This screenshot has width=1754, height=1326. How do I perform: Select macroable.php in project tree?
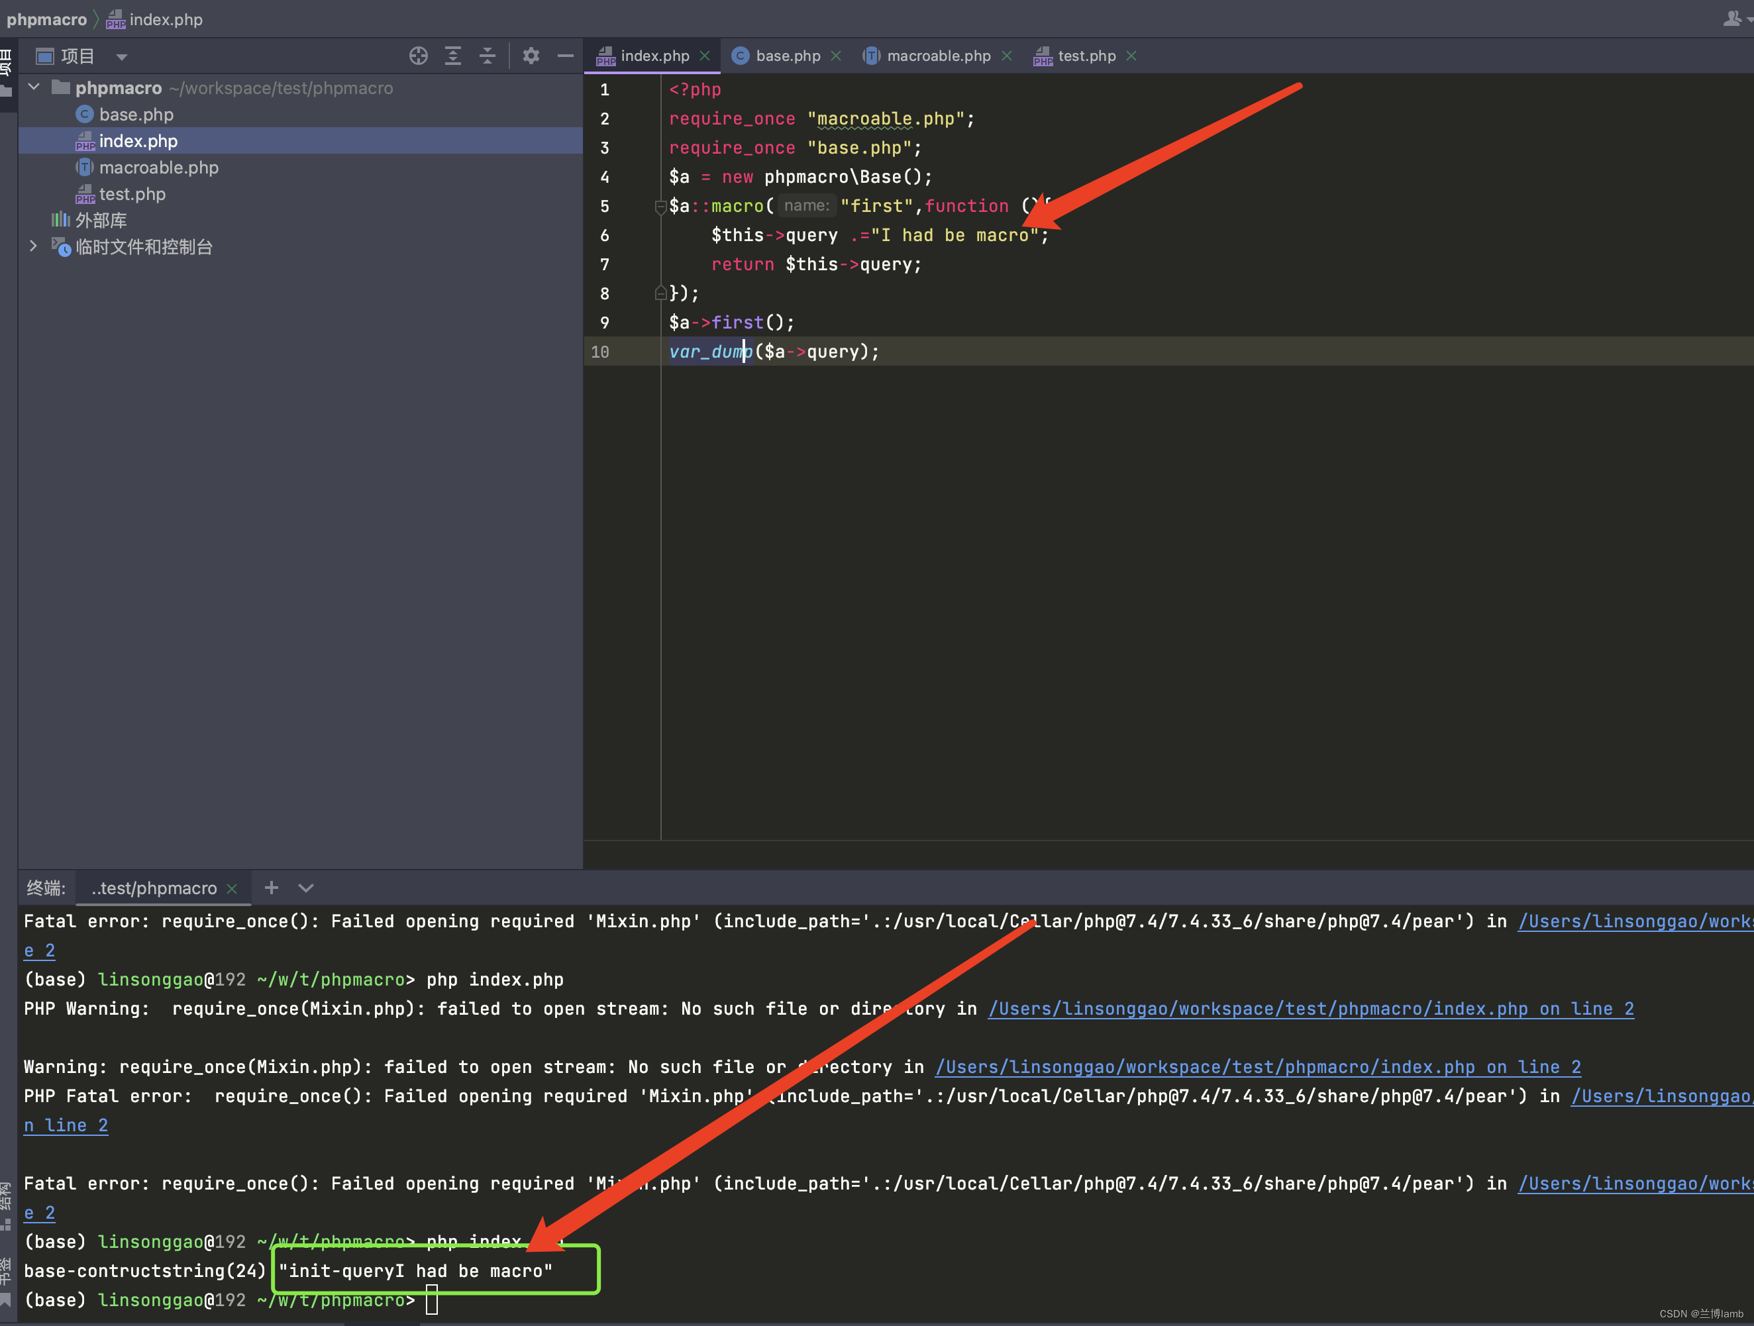pos(158,168)
